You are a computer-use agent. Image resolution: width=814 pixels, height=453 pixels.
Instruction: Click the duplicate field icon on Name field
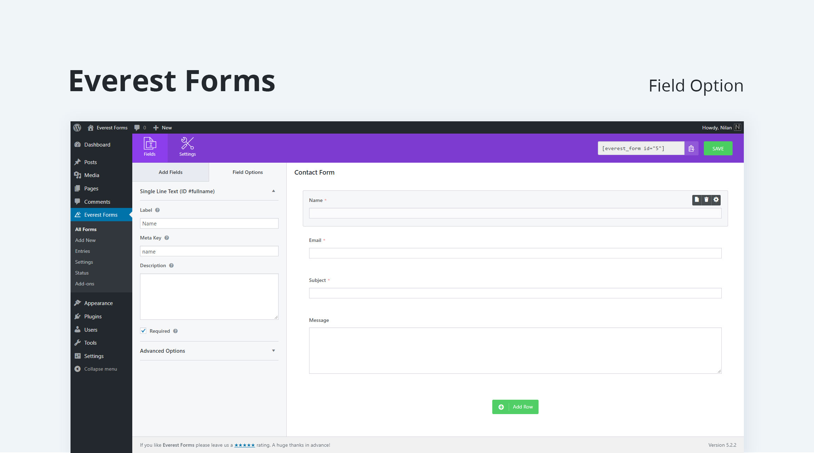tap(697, 199)
